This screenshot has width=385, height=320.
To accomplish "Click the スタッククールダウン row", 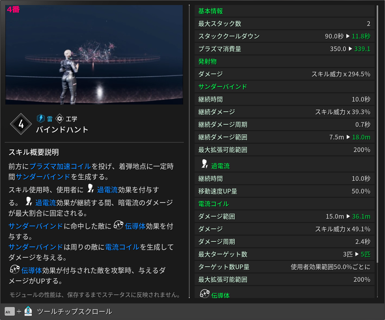I will click(285, 36).
